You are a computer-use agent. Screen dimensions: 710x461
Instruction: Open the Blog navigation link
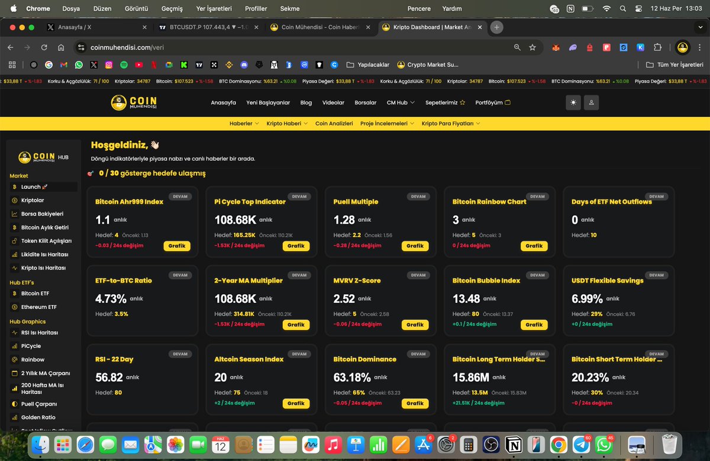coord(306,102)
